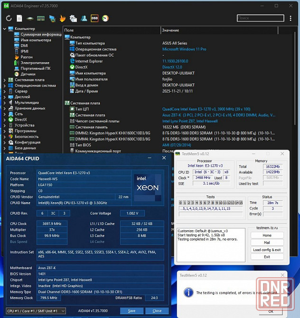Click the Значение column header
The height and width of the screenshot is (318, 300).
(170, 30)
